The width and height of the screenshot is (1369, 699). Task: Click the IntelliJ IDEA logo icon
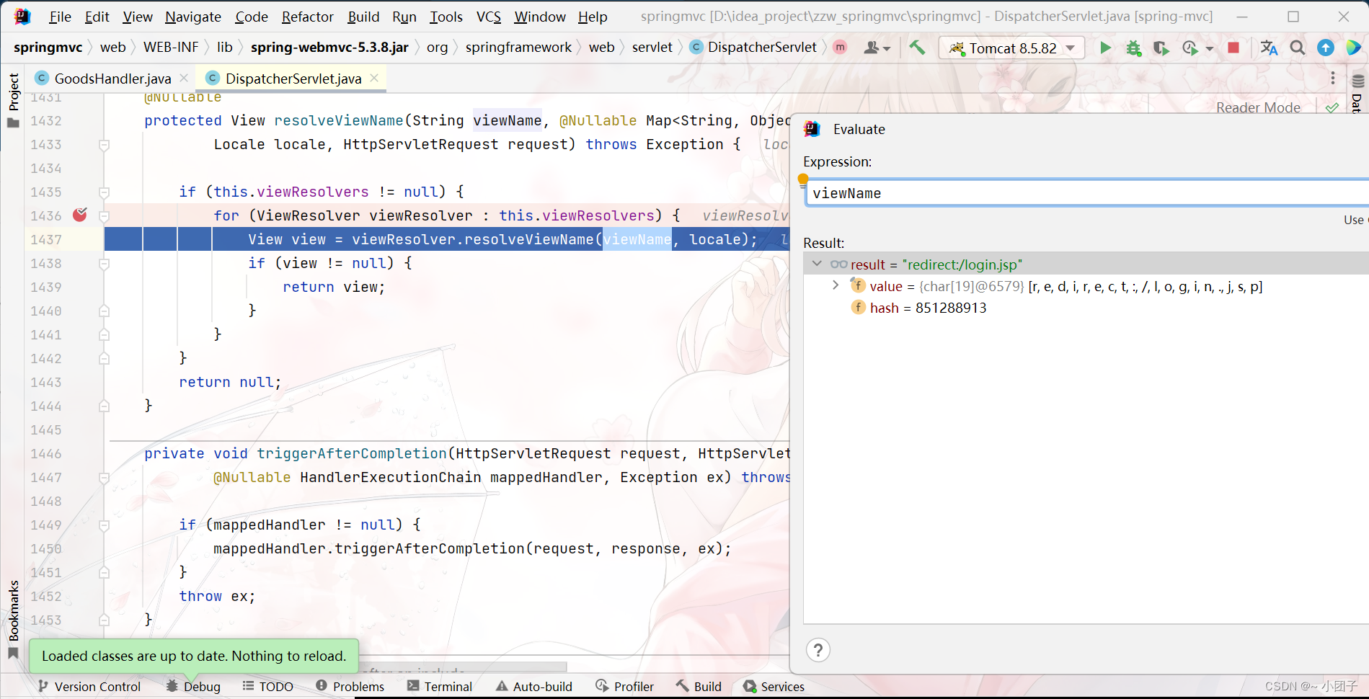coord(22,16)
